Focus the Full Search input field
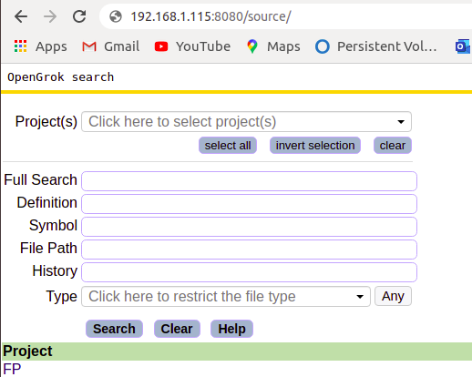The height and width of the screenshot is (377, 472). [249, 181]
